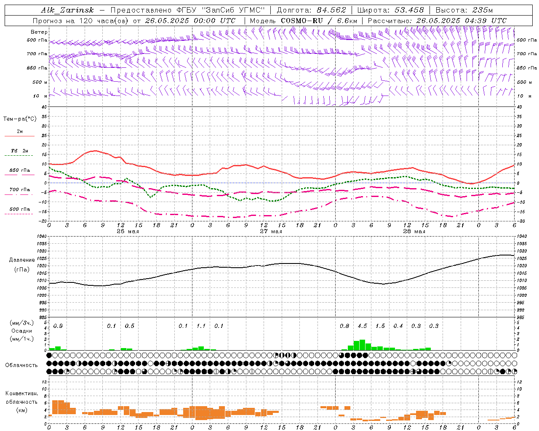This screenshot has height=431, width=539.
Task: Click the 27 мая date label
Action: (271, 231)
